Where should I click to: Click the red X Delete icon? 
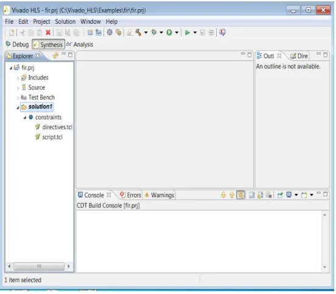[48, 32]
